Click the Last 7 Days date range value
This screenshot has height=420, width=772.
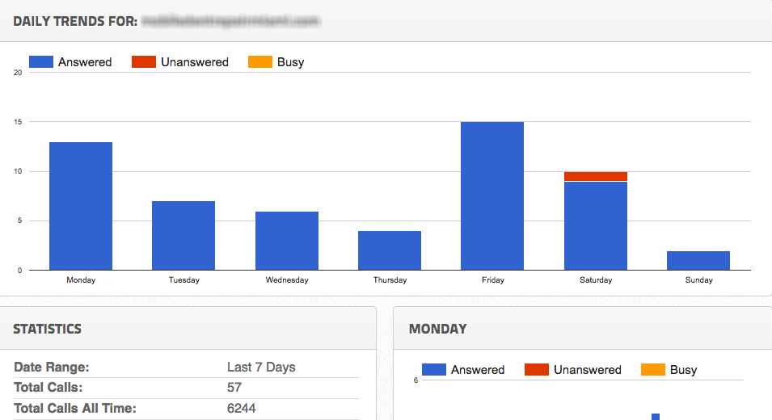(x=261, y=367)
